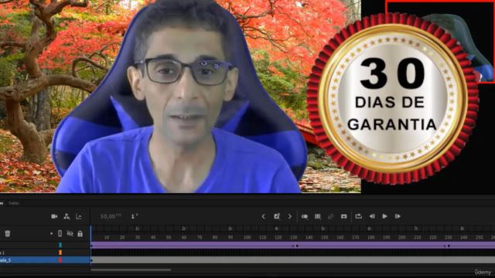495x278 pixels.
Task: Toggle the loop playback icon
Action: coord(358,216)
